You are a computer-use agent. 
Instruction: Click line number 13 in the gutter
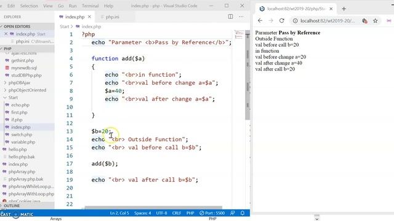(70, 131)
